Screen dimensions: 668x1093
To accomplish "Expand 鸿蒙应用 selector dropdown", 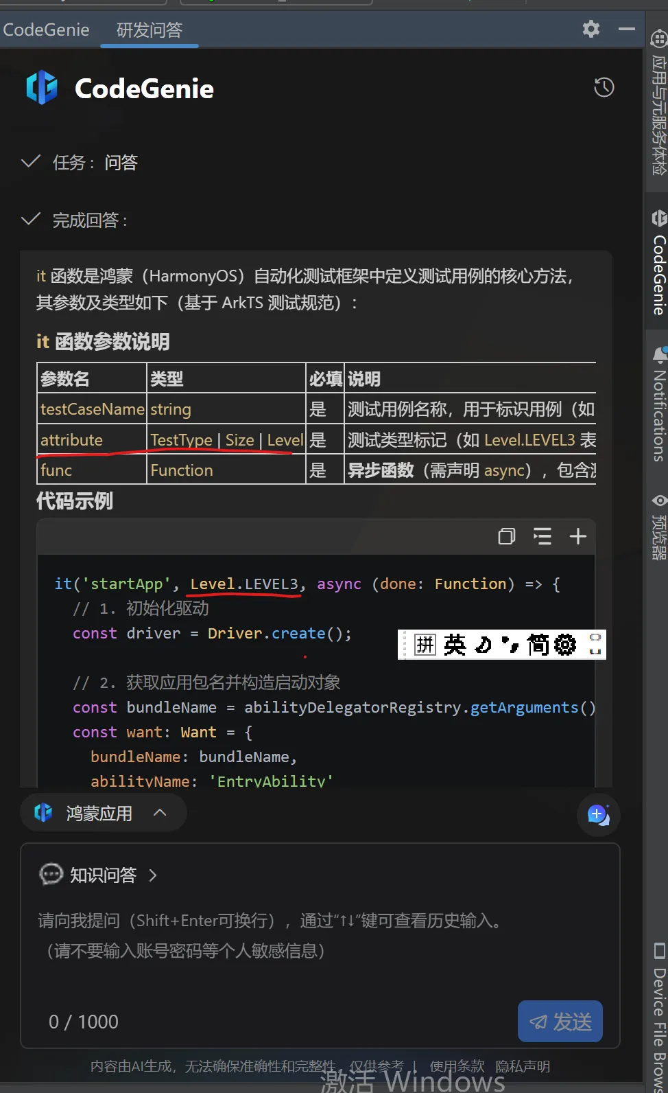I will [x=103, y=814].
